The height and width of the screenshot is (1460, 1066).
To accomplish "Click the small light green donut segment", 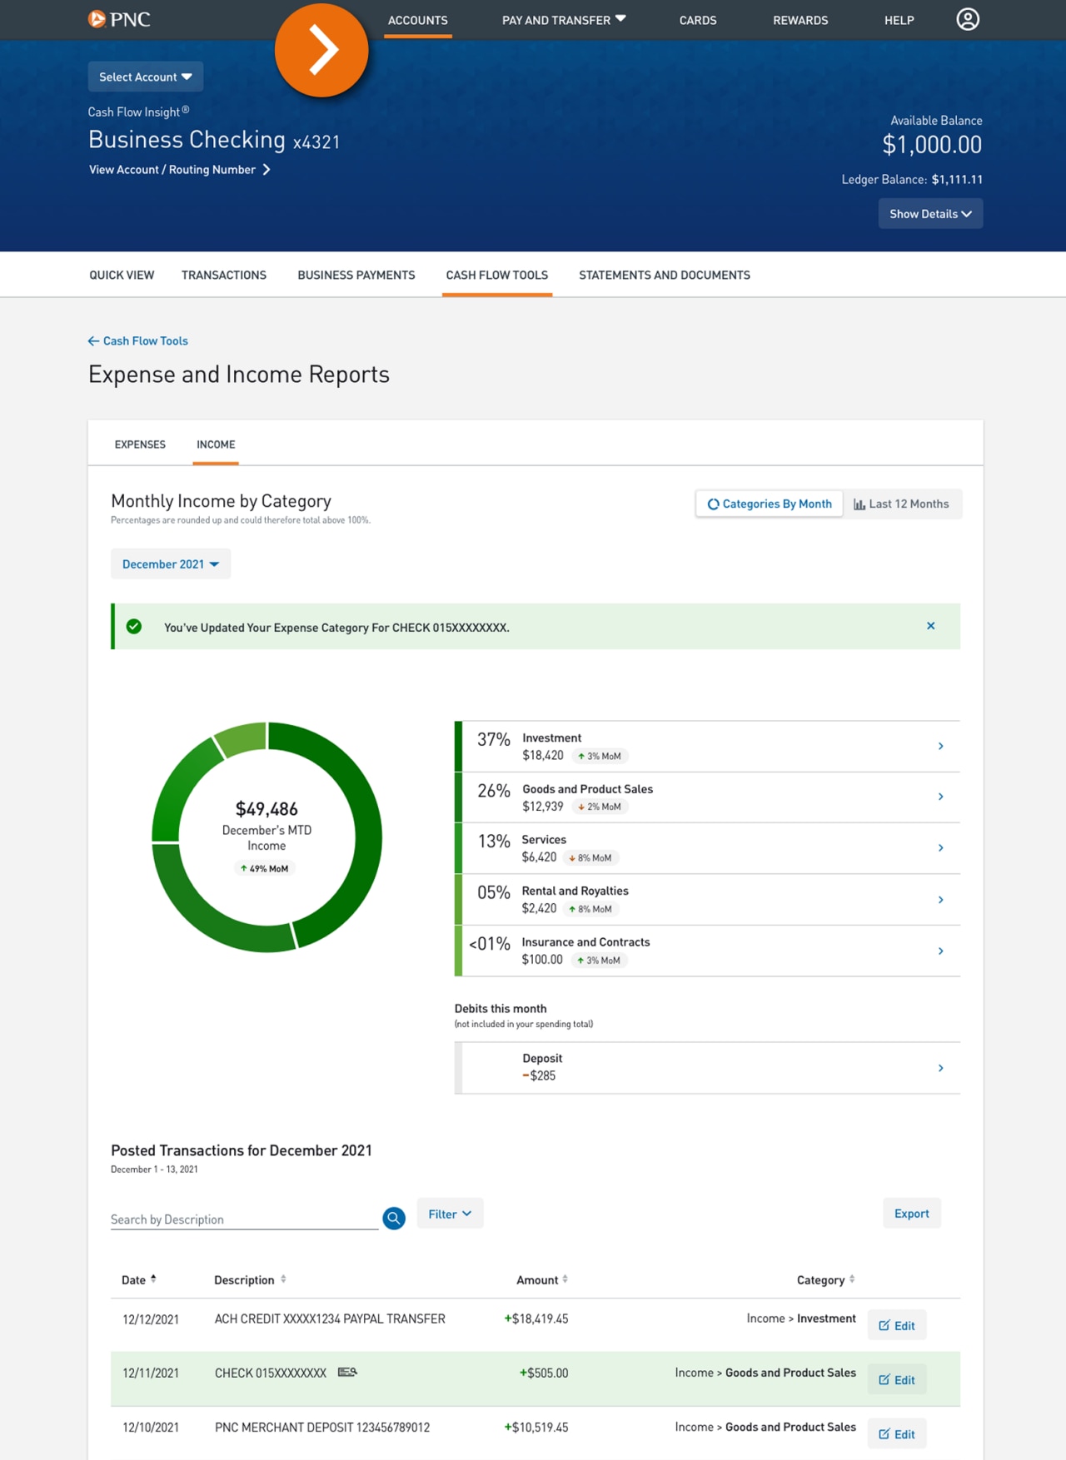I will [242, 739].
